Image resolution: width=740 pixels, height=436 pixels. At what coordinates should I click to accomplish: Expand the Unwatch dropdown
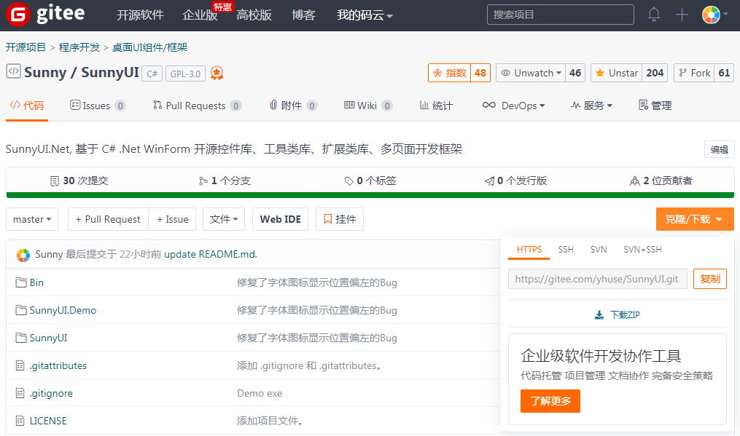531,73
